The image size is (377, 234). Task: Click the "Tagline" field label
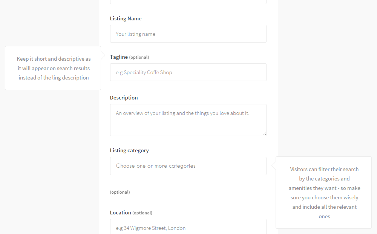pos(119,57)
